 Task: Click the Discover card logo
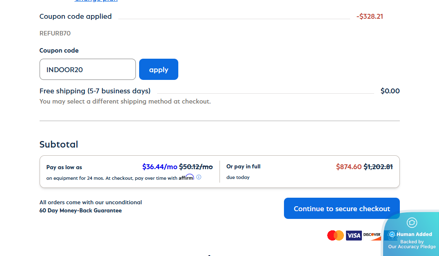pos(372,235)
